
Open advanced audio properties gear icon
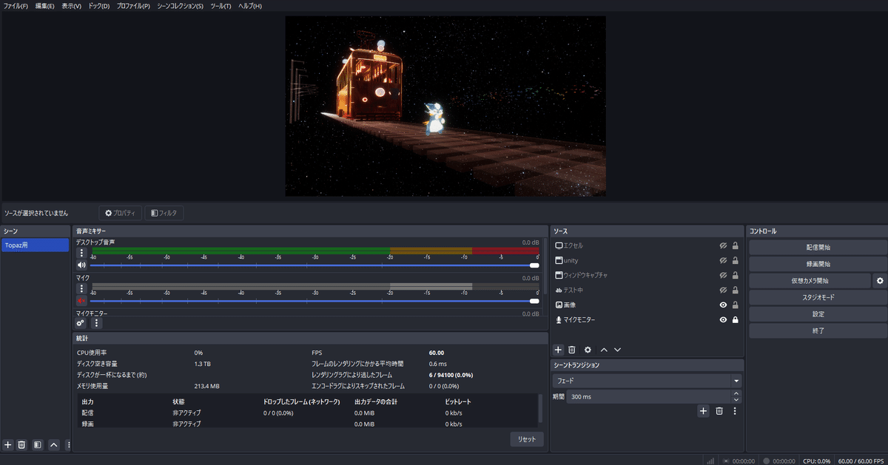click(81, 323)
